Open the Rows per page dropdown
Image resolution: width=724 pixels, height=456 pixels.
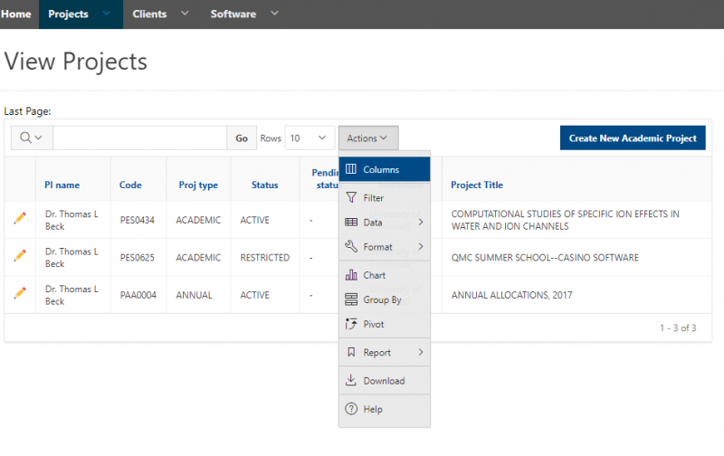[310, 138]
